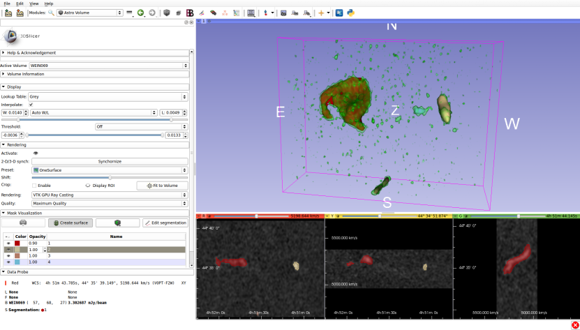Click the Create surface button
Screen dimensions: 580x330
[70, 223]
